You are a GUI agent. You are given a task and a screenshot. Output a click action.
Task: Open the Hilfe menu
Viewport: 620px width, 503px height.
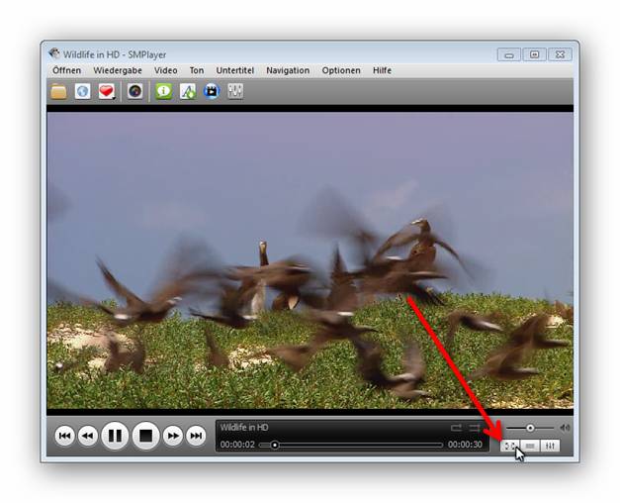point(382,70)
